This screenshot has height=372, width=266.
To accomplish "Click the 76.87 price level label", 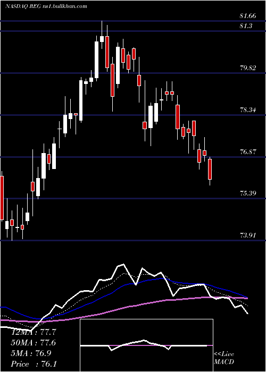I will click(248, 151).
